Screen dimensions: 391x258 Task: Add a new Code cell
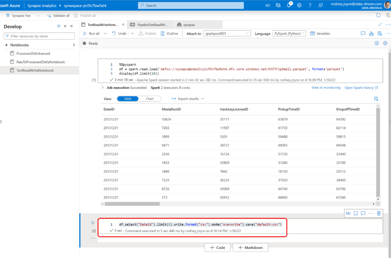tap(218, 248)
